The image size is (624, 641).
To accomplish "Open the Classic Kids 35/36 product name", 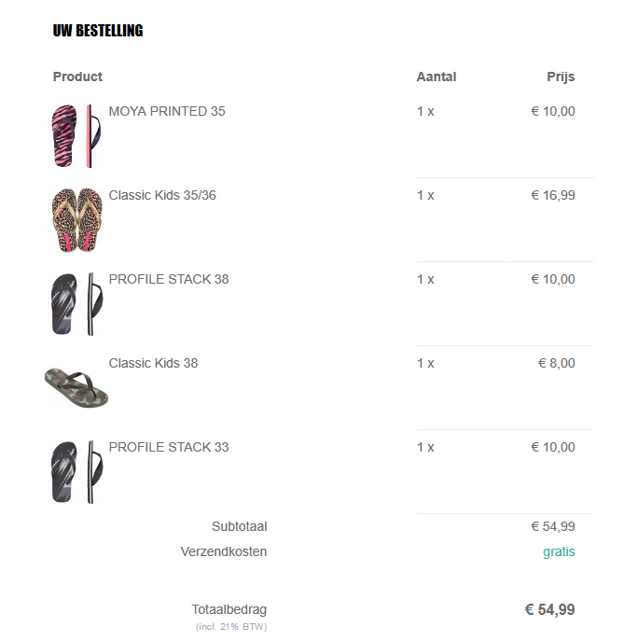I will (x=162, y=196).
